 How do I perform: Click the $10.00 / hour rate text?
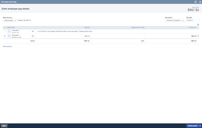[x=15, y=33]
